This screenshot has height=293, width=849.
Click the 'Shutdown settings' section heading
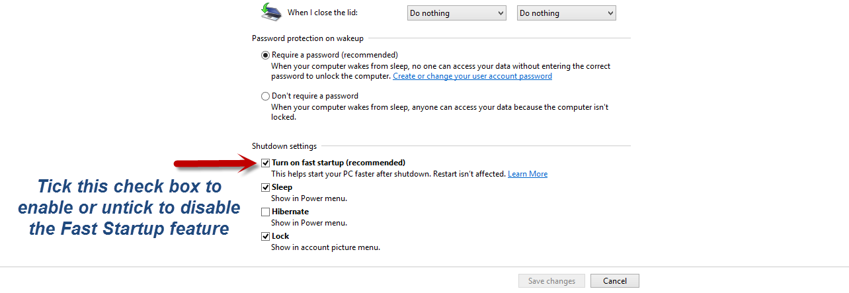click(x=284, y=146)
